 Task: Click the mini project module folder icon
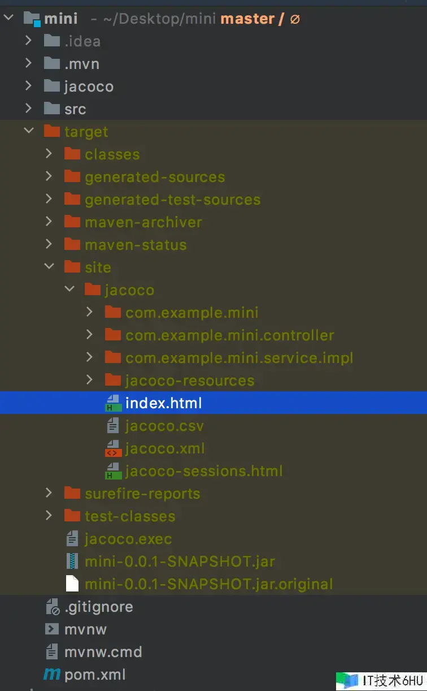coord(32,19)
